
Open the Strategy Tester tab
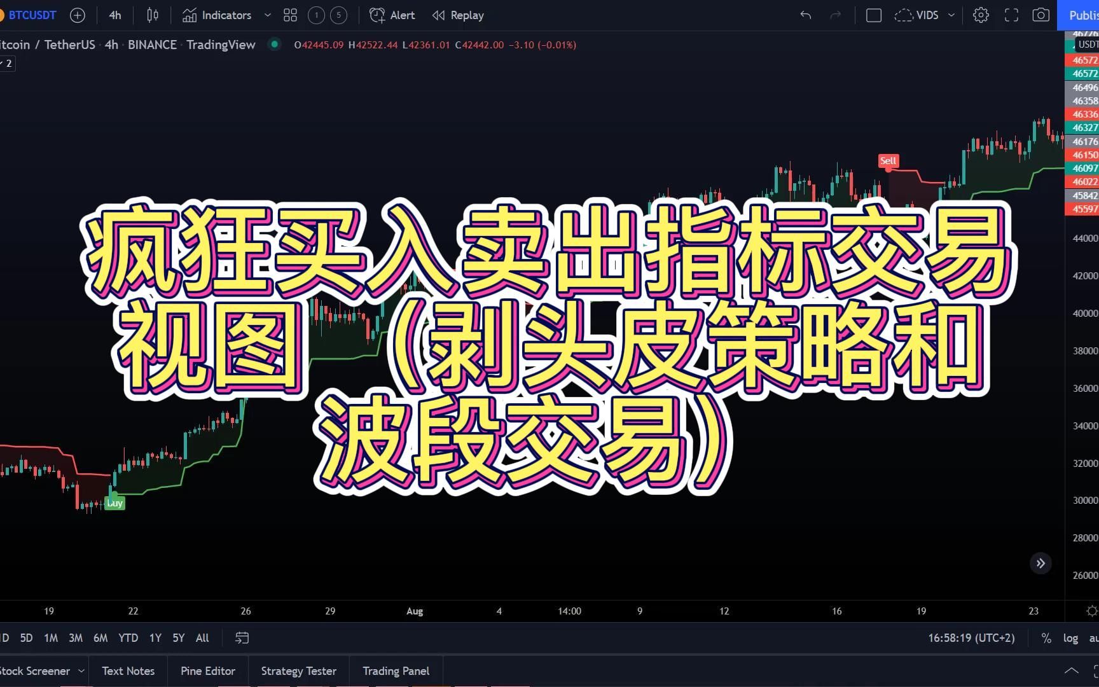point(298,670)
